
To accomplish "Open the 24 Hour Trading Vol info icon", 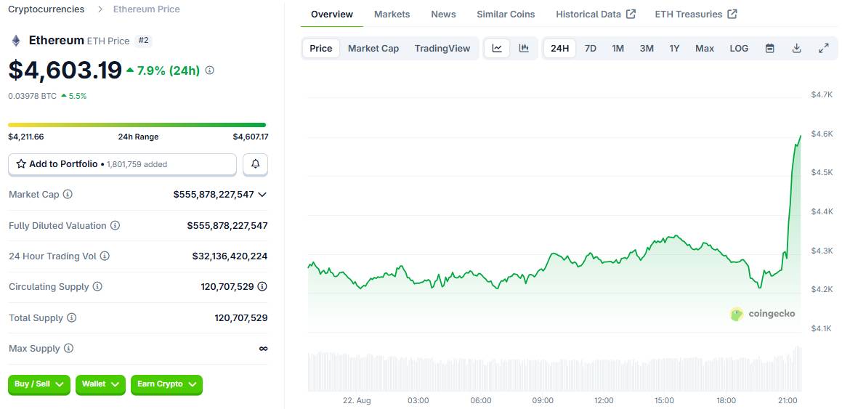I will pyautogui.click(x=105, y=256).
